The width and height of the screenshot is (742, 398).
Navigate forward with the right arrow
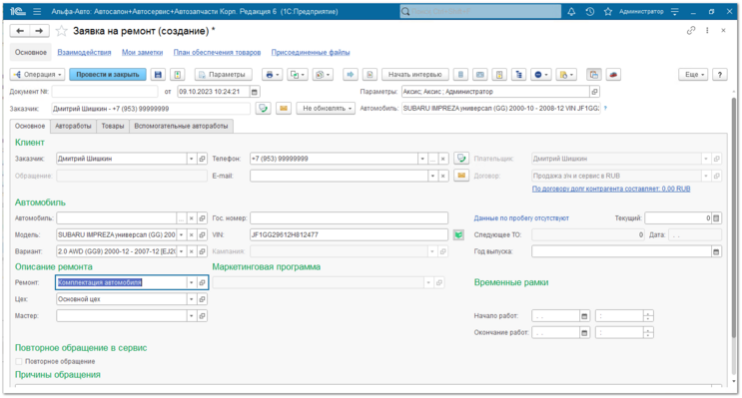[x=39, y=31]
